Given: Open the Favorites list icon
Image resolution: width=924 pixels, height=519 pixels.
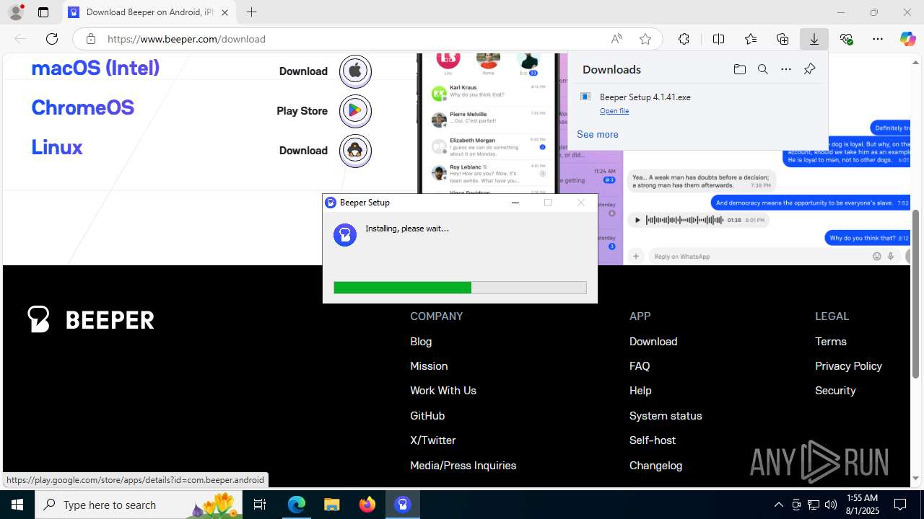Looking at the screenshot, I should 751,39.
